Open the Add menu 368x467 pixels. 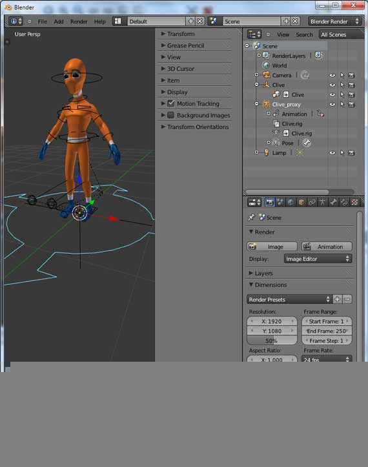click(x=59, y=21)
